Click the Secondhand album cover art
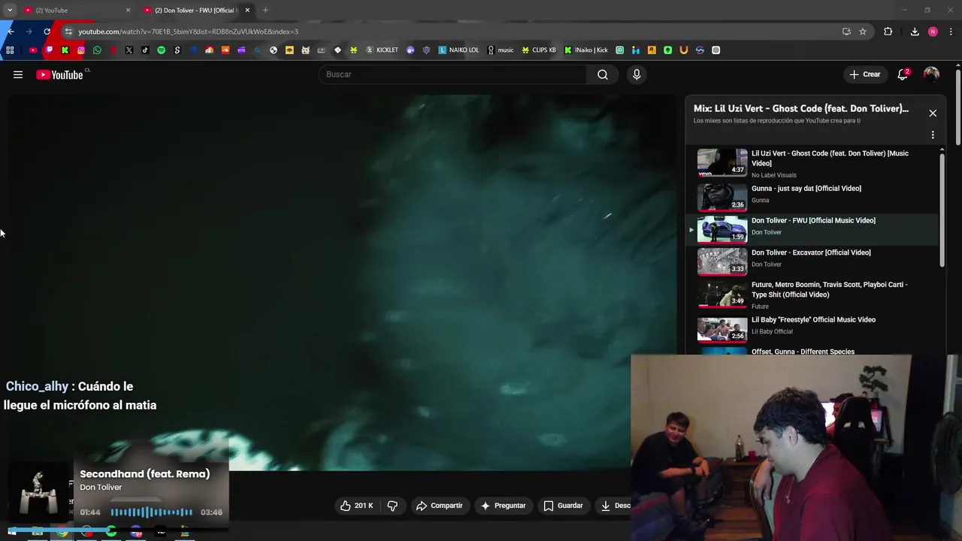 click(38, 493)
